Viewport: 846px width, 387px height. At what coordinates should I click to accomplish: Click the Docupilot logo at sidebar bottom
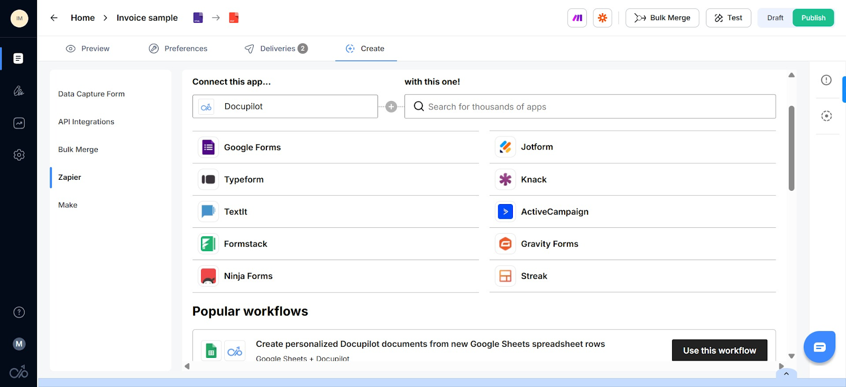pos(19,372)
